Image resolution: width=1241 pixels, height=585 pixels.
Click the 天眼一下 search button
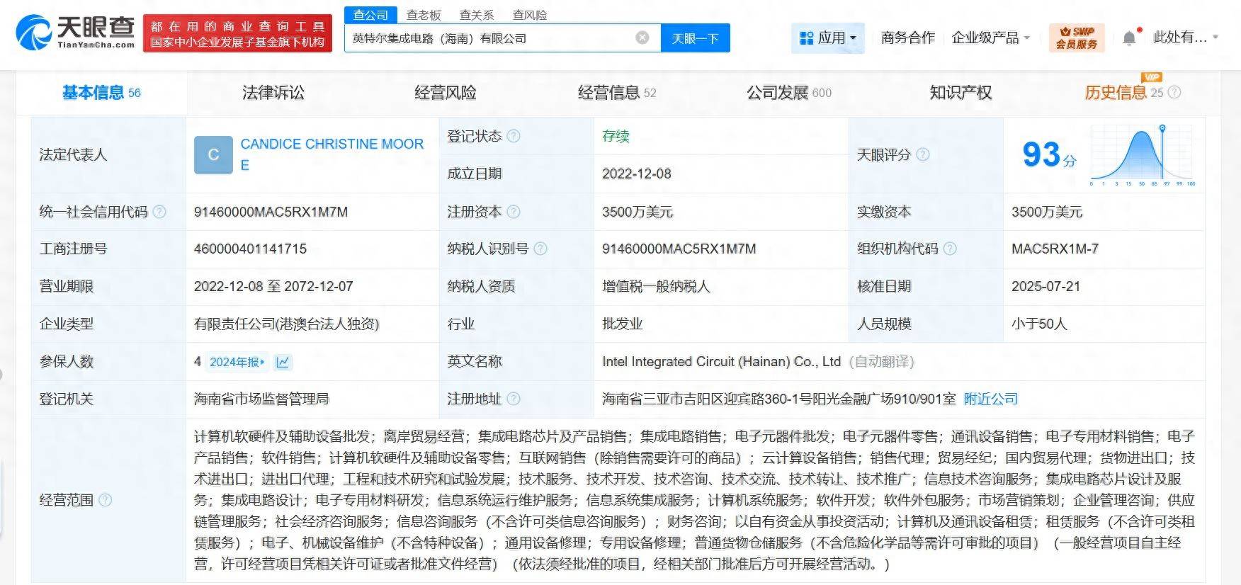tap(695, 38)
